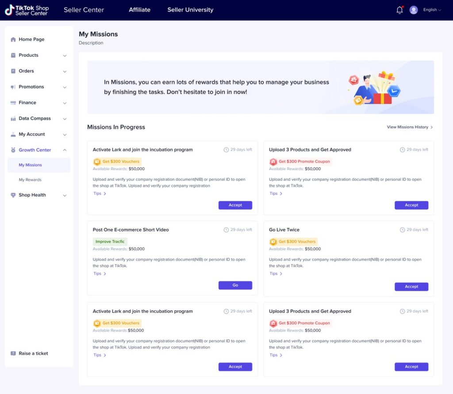This screenshot has width=453, height=394.
Task: Expand the My Account menu chevron
Action: point(65,135)
